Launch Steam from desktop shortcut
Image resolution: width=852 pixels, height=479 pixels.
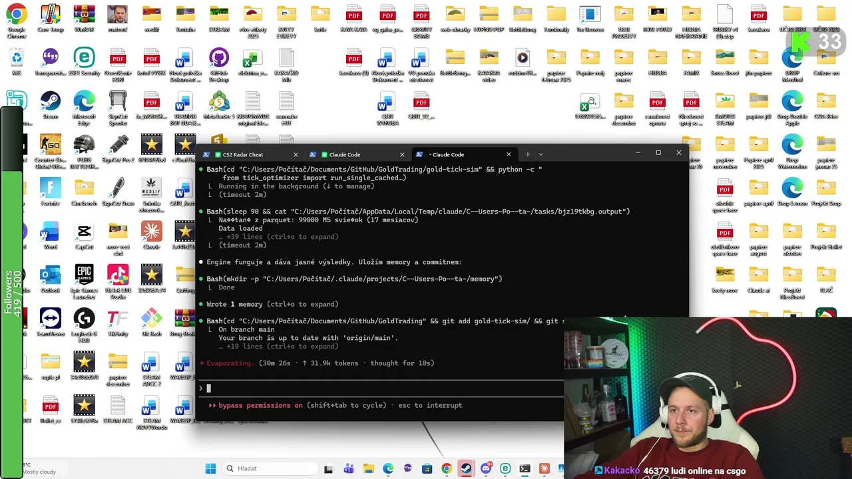51,104
